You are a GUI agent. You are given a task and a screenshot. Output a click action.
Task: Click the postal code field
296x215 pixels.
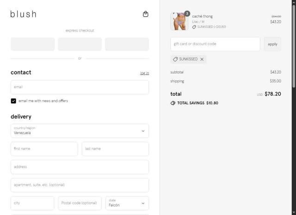coord(80,203)
